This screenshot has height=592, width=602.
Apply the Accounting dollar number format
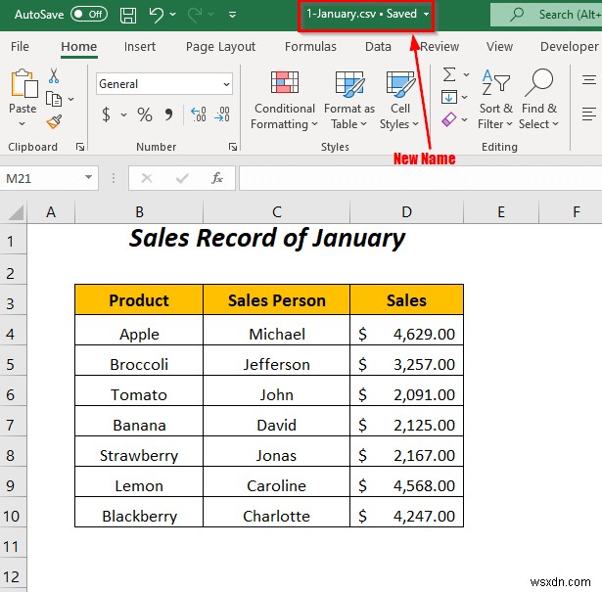(106, 115)
